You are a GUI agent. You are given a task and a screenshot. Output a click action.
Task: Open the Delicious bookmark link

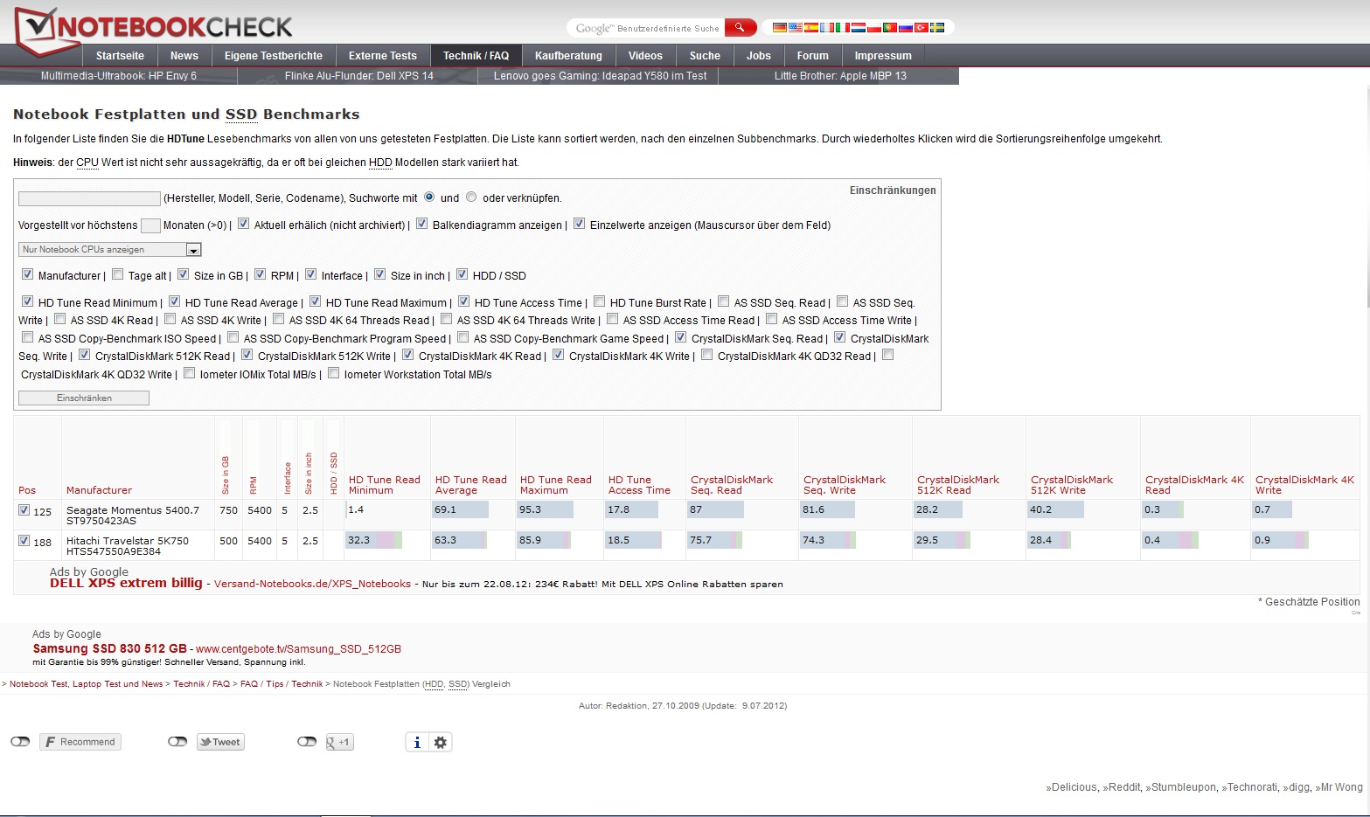click(1074, 787)
